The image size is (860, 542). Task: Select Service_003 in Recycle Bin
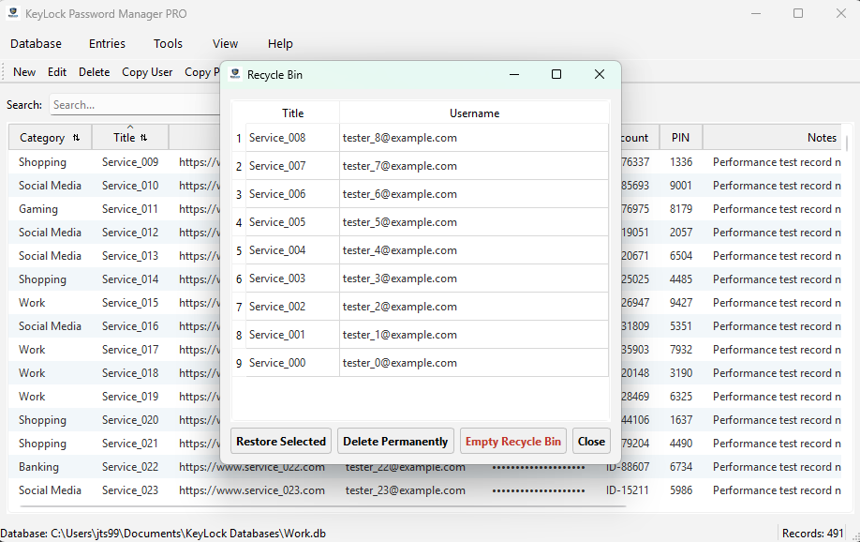coord(292,279)
